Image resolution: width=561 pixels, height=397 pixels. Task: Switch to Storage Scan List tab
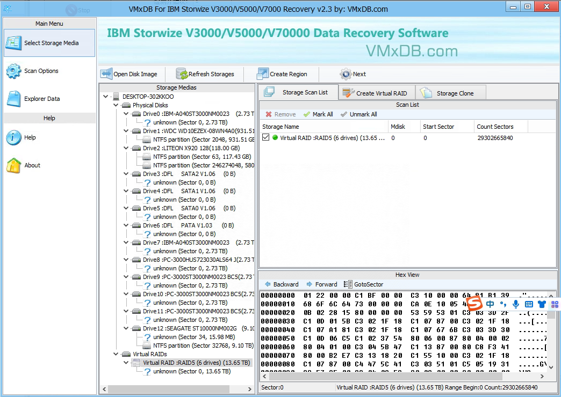click(298, 92)
